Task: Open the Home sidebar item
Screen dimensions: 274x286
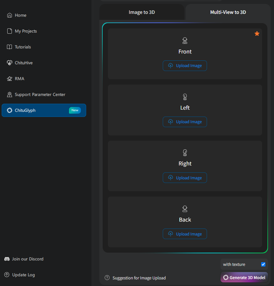Action: 44,15
